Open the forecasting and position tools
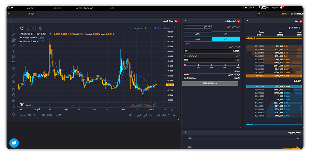 tap(13, 63)
